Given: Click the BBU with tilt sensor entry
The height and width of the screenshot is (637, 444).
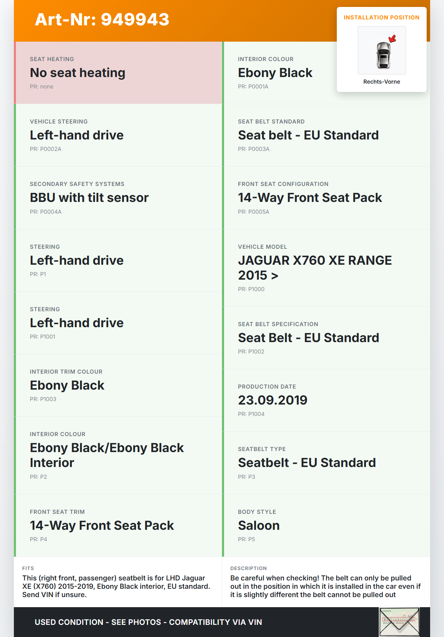Looking at the screenshot, I should [x=89, y=198].
